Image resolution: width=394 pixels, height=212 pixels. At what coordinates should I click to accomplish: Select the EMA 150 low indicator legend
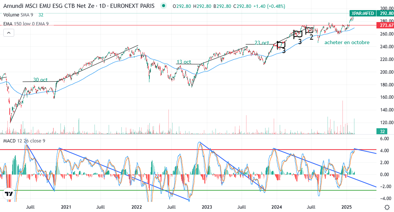point(26,24)
